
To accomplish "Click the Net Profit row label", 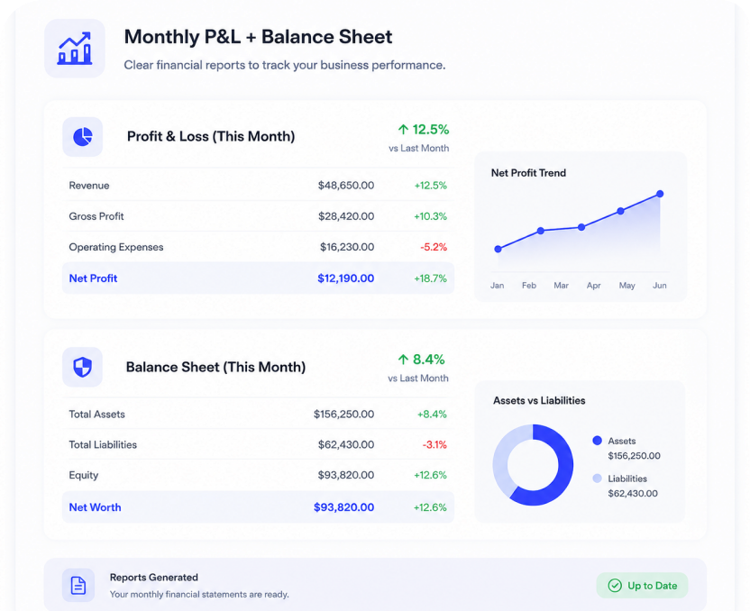I will [93, 278].
